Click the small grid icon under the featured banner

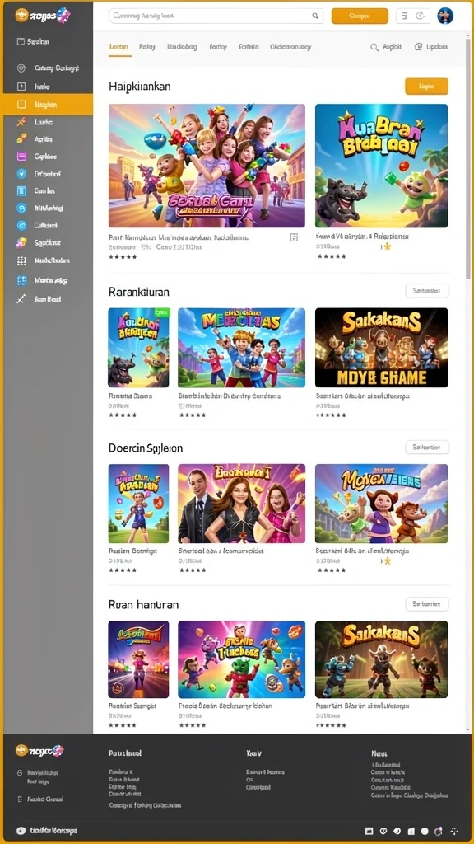(x=294, y=237)
